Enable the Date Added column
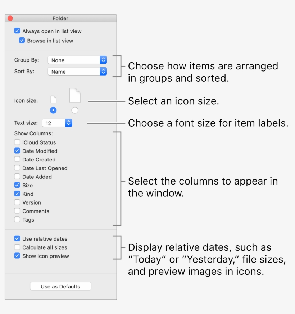295x314 pixels. coord(17,177)
